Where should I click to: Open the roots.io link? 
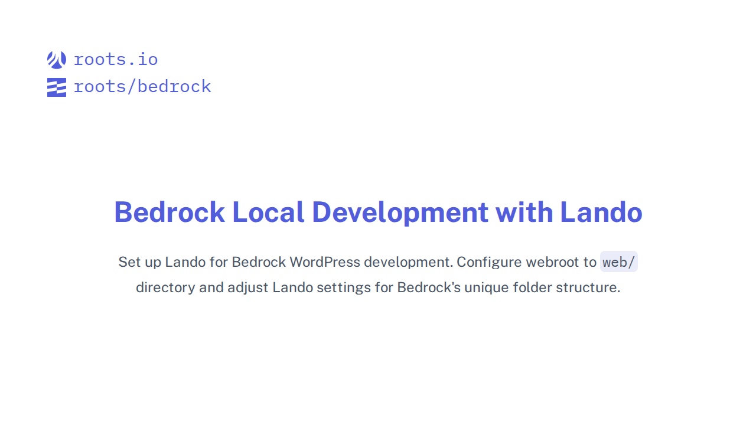(x=116, y=60)
